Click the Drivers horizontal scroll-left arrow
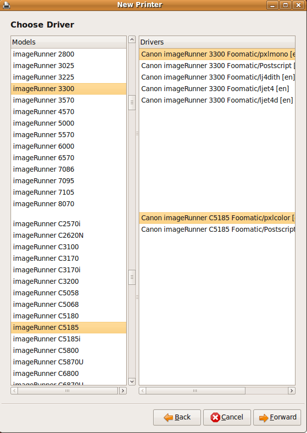 tap(143, 390)
